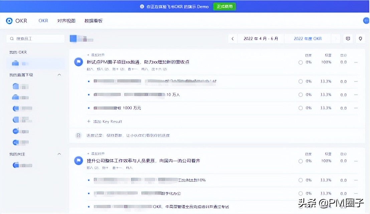Click the 进度记录 notebook icon
This screenshot has width=370, height=214.
point(78,135)
